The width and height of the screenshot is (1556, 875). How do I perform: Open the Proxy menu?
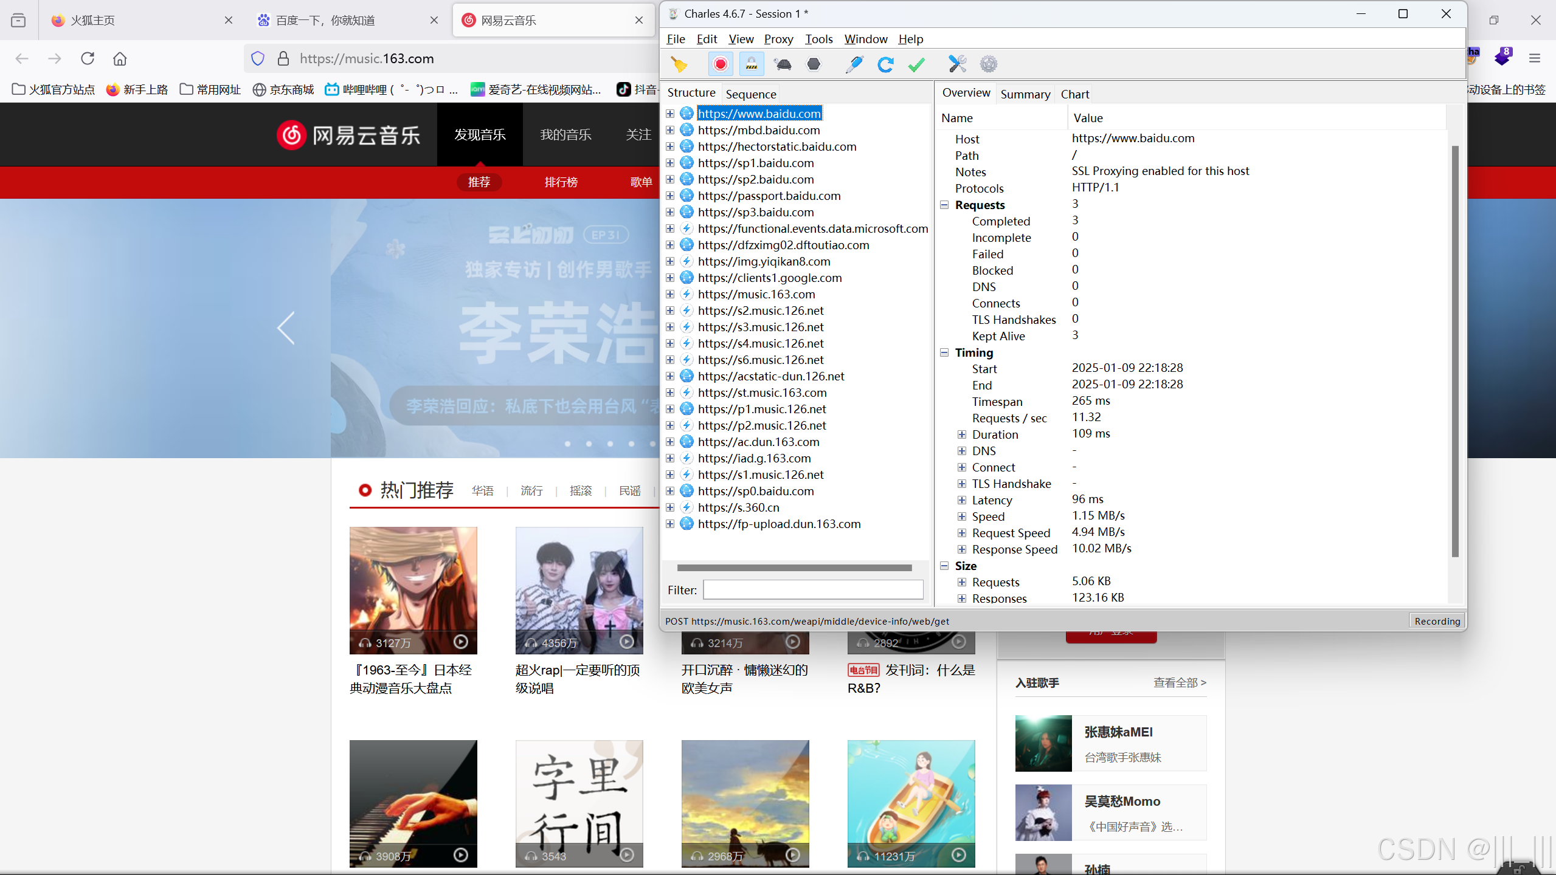[x=778, y=39]
